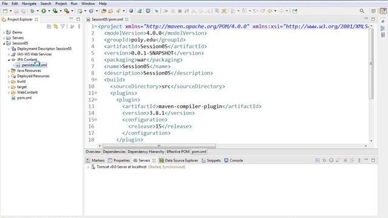This screenshot has height=218, width=388.
Task: Collapse the Session05 project node
Action: [4, 43]
